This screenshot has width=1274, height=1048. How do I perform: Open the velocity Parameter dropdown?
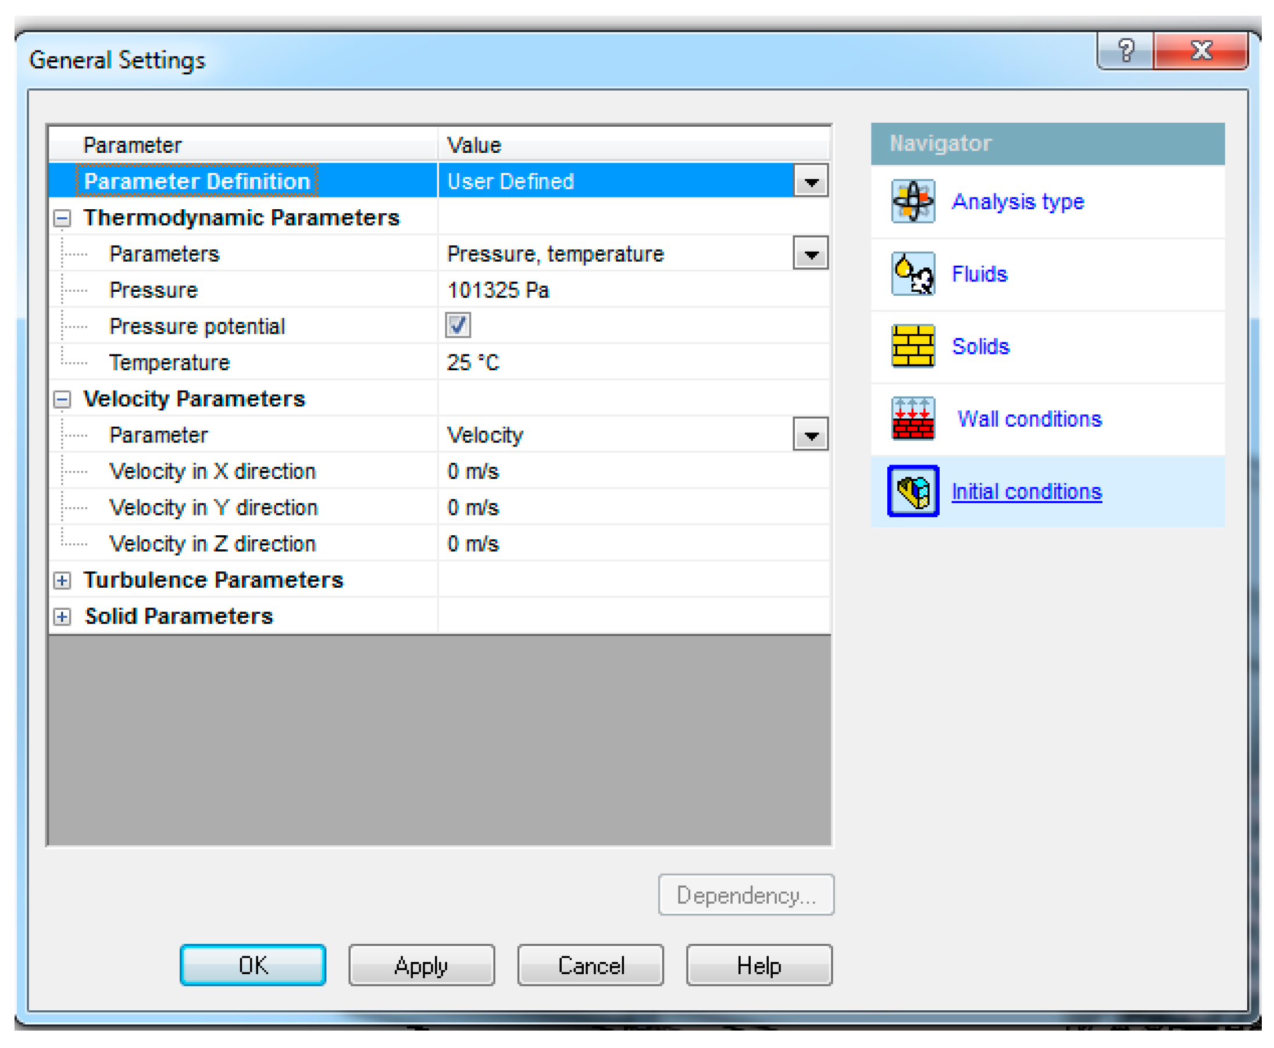click(812, 434)
